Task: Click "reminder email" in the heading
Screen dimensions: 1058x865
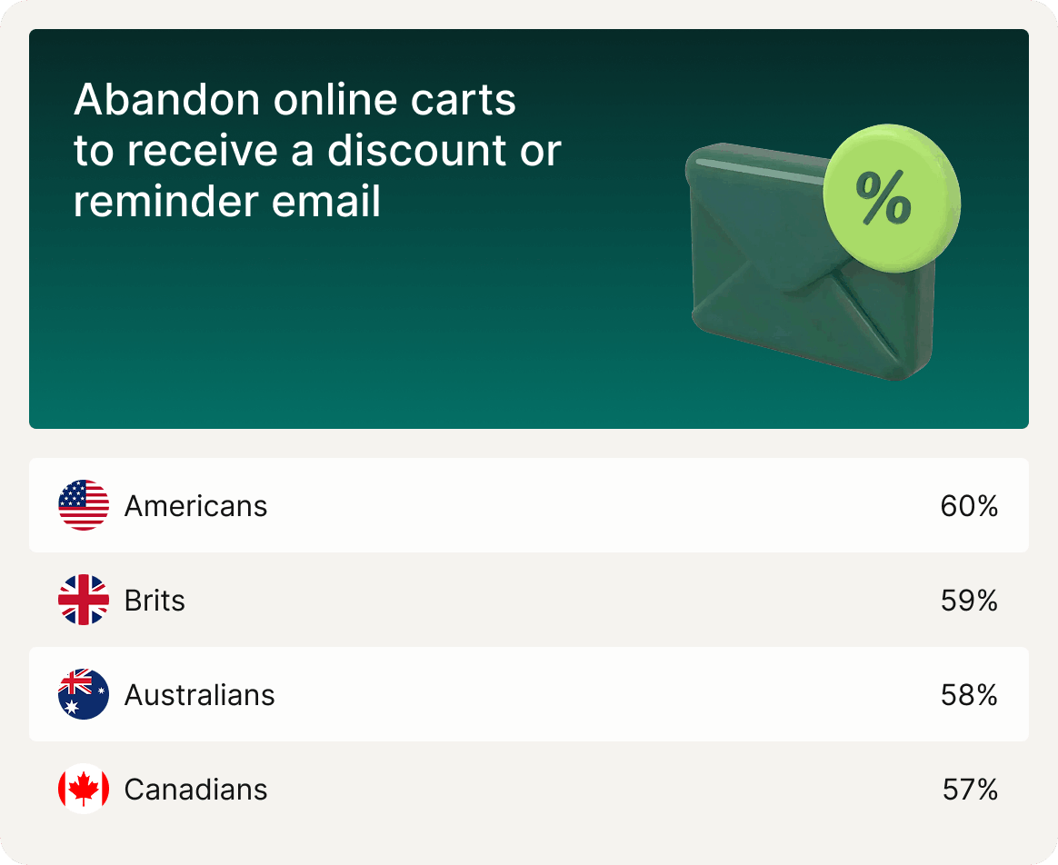Action: point(227,201)
